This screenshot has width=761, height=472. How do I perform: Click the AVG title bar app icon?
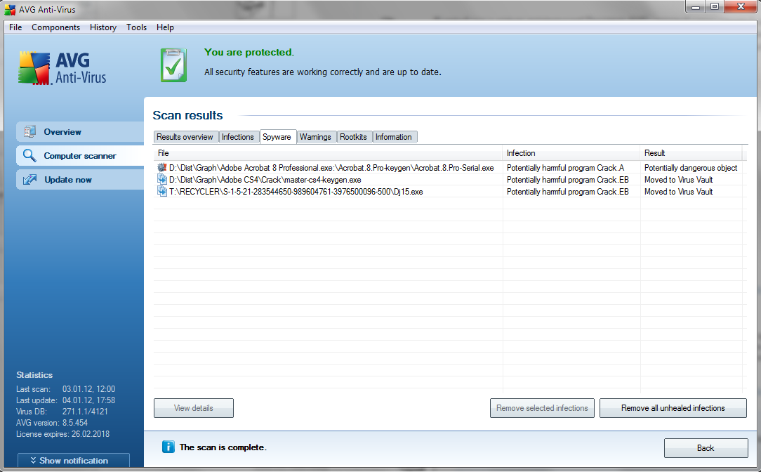pyautogui.click(x=10, y=9)
